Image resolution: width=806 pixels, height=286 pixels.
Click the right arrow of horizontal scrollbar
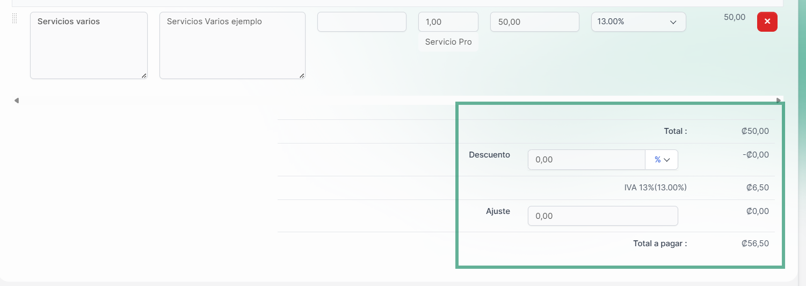point(779,101)
